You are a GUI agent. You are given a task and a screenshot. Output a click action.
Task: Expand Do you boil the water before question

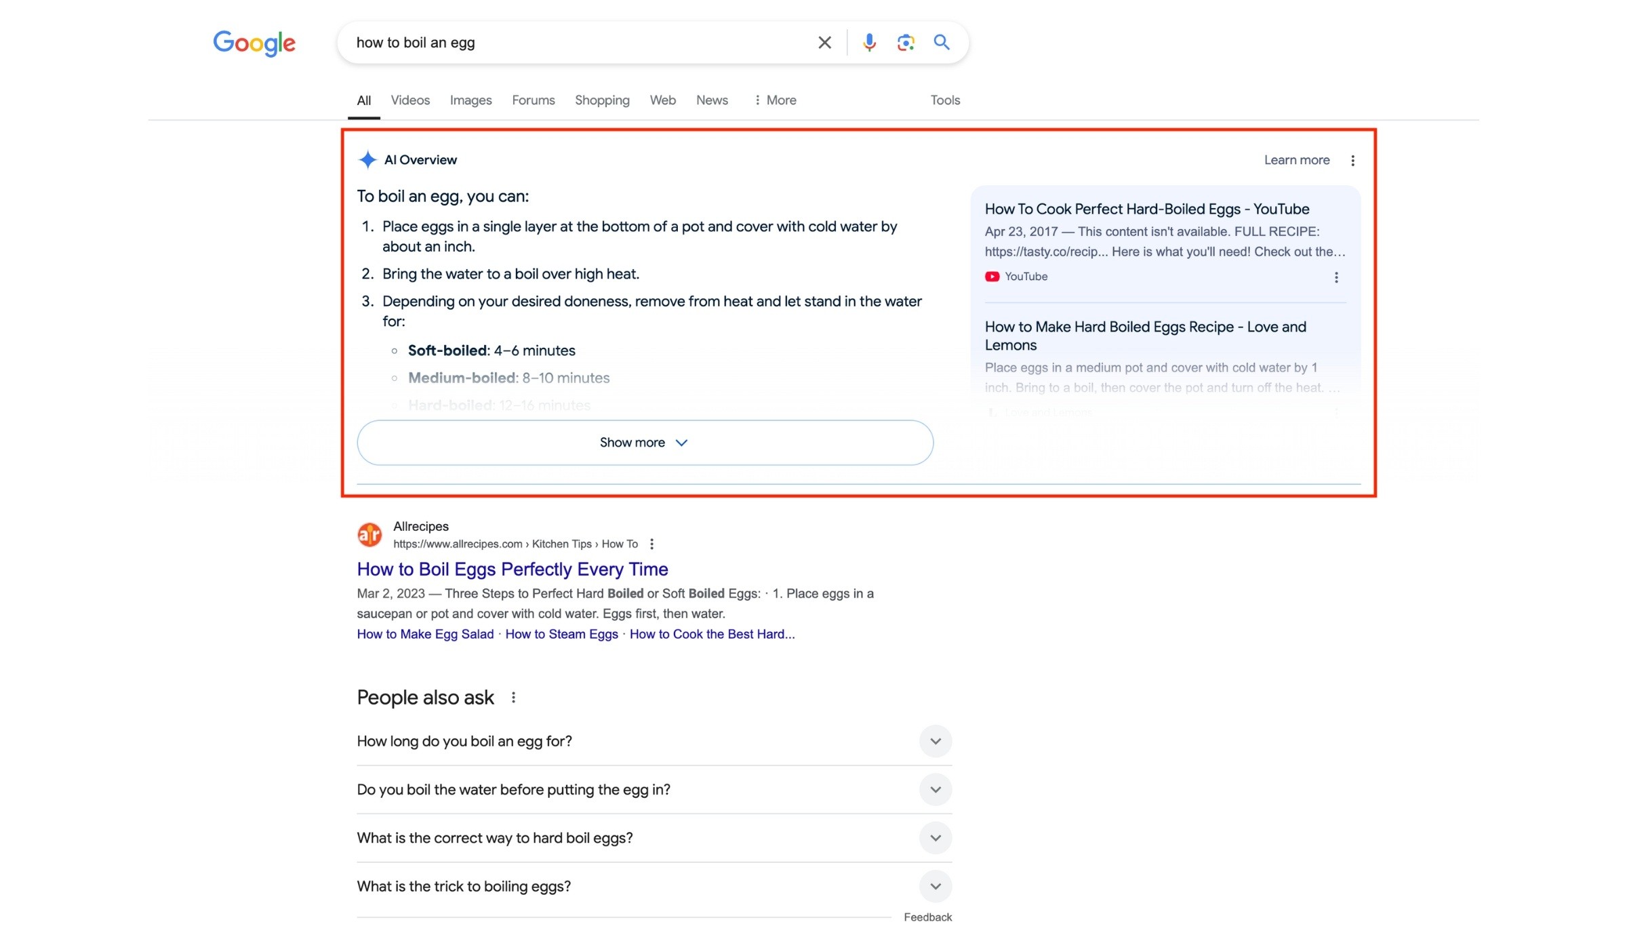pyautogui.click(x=654, y=790)
